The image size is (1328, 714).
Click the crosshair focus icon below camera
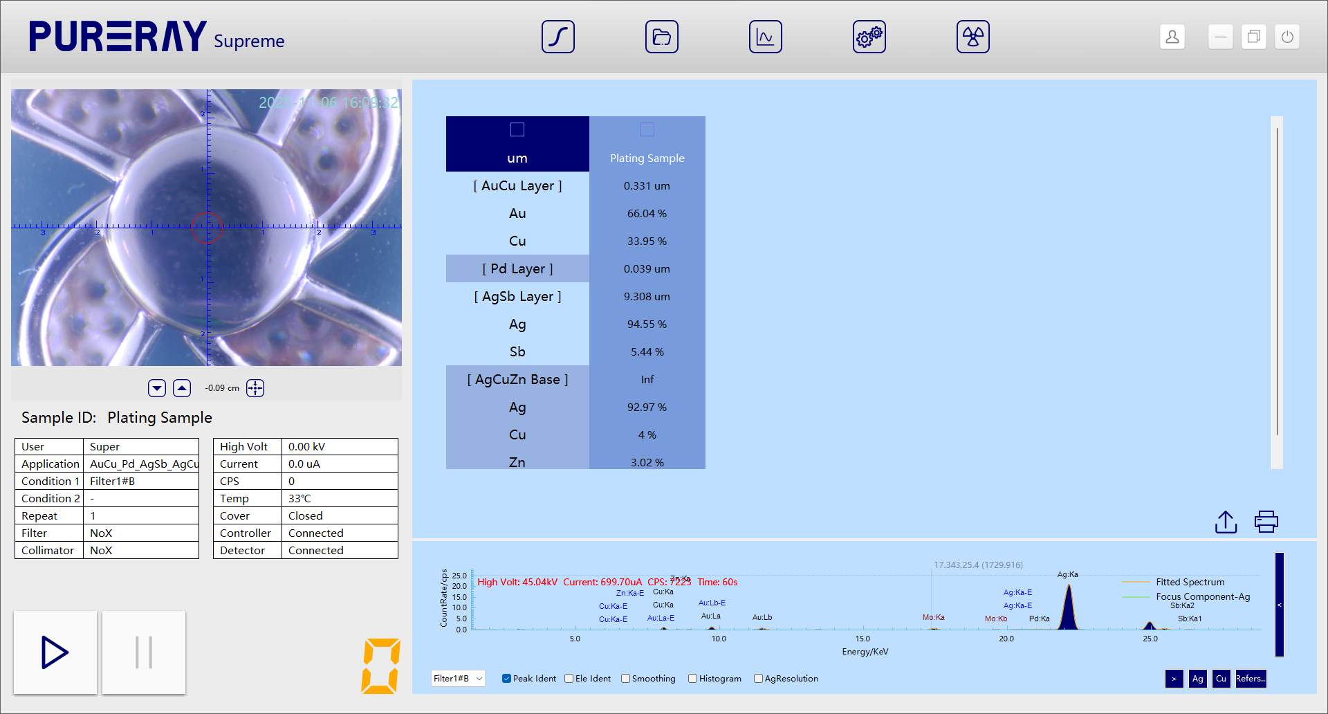(x=255, y=388)
